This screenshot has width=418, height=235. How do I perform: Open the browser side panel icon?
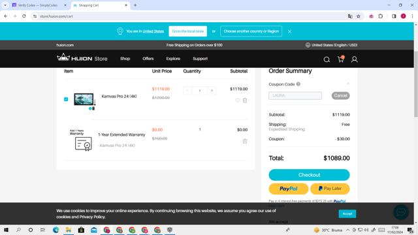click(394, 16)
